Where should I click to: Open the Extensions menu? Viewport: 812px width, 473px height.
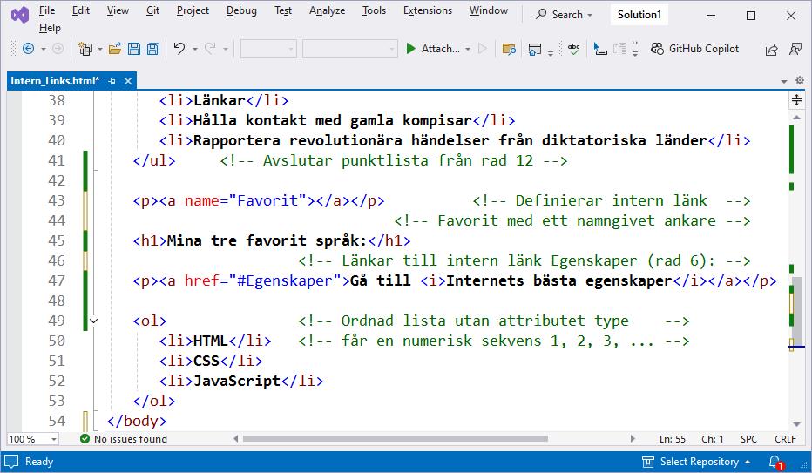click(x=427, y=10)
